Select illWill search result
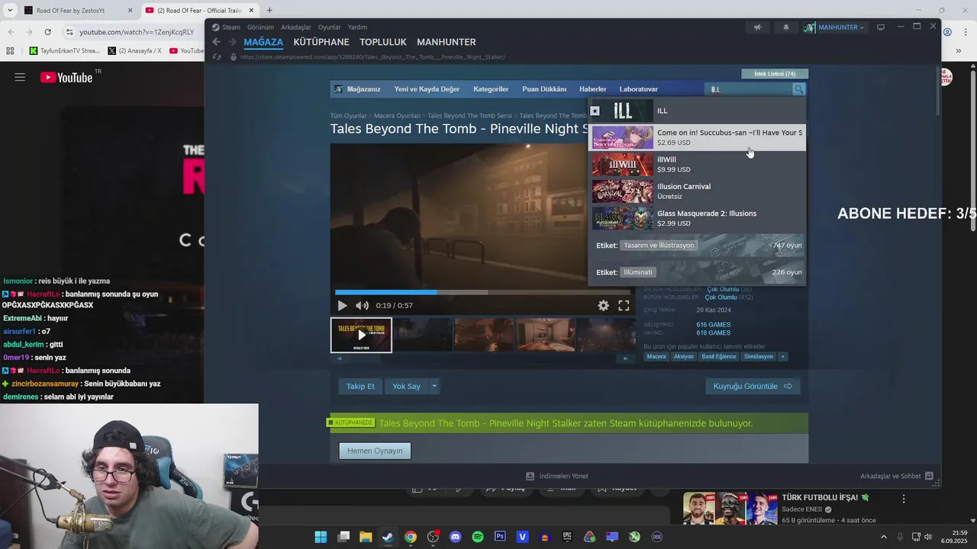 [x=697, y=165]
